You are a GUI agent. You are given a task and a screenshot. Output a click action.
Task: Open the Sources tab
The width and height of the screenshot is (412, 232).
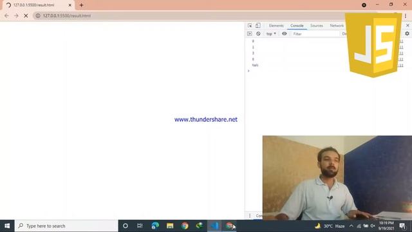[316, 26]
